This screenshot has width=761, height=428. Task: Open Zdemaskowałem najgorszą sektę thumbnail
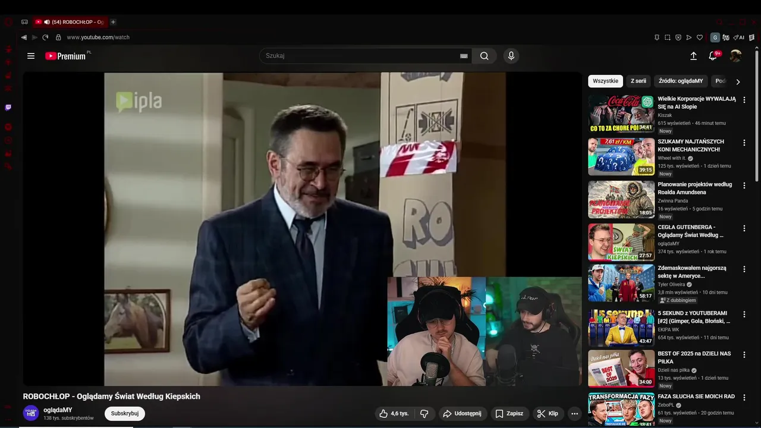pos(621,283)
